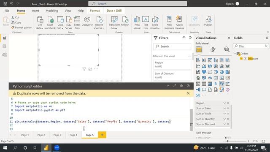
Task: Pick the funnel chart visual
Action: tap(204, 72)
